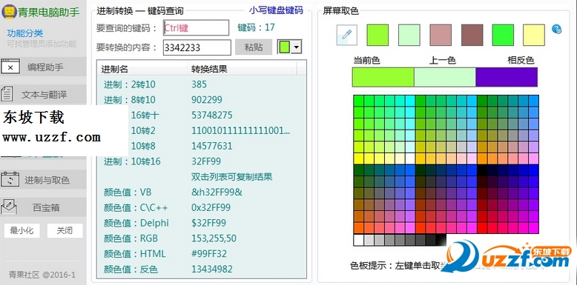
Task: Open 编程助手 category
Action: 43,67
